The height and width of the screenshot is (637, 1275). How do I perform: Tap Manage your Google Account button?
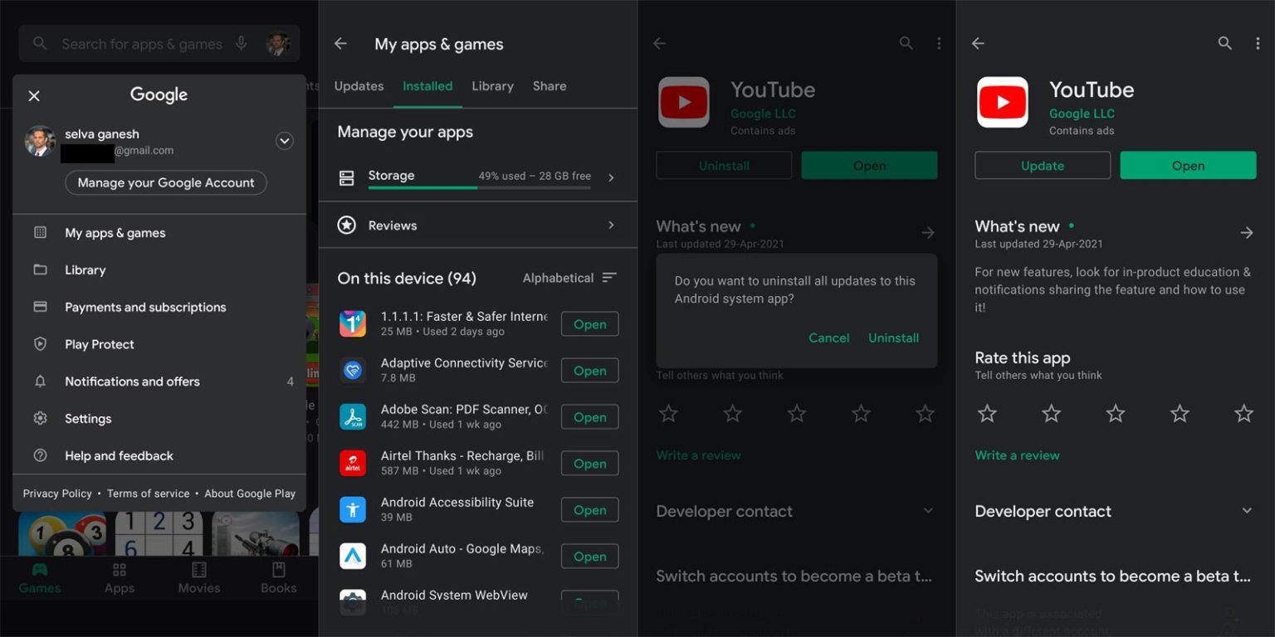(x=166, y=182)
